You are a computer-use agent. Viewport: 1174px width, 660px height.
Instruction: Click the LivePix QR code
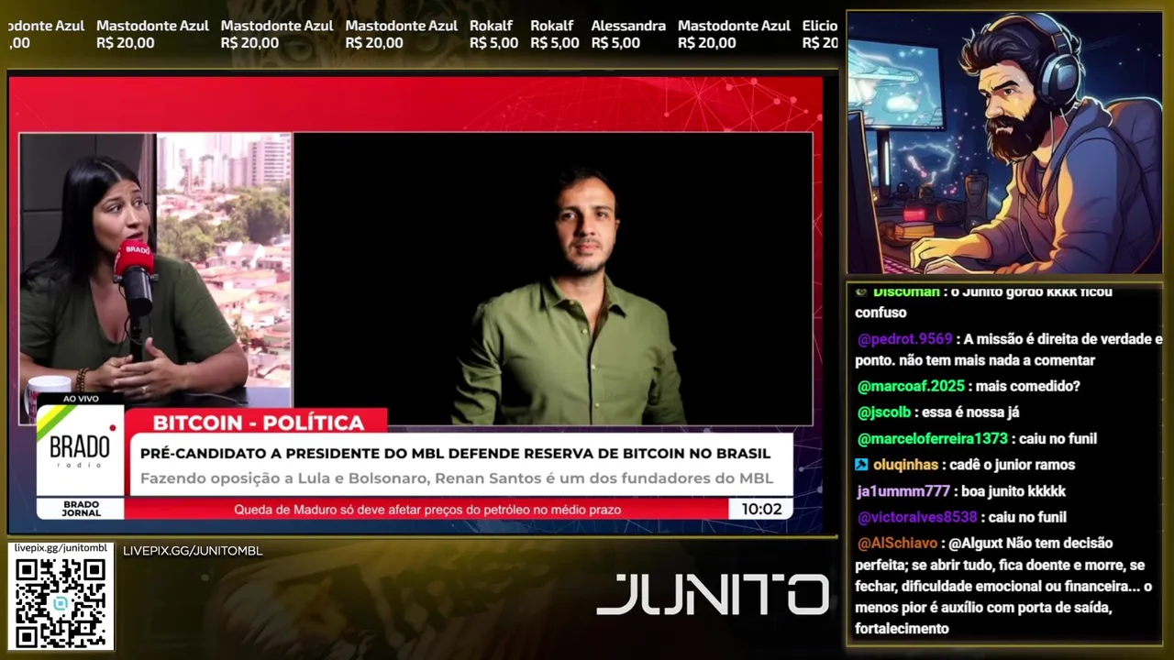coord(61,601)
